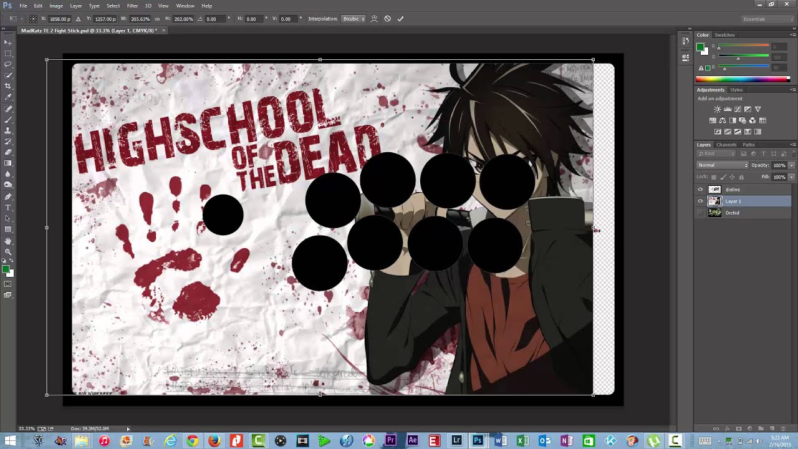Select the Horizontal Type tool
The height and width of the screenshot is (449, 798).
point(8,208)
